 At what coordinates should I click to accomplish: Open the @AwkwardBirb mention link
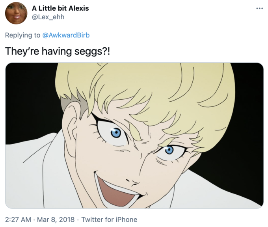[66, 35]
